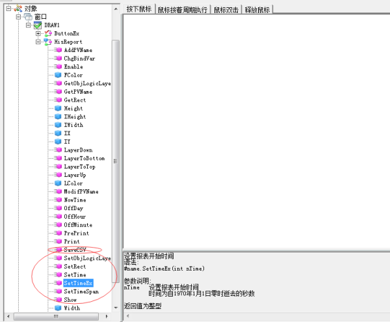Click the description pane scroll-left arrow
This screenshot has width=390, height=322.
point(128,316)
